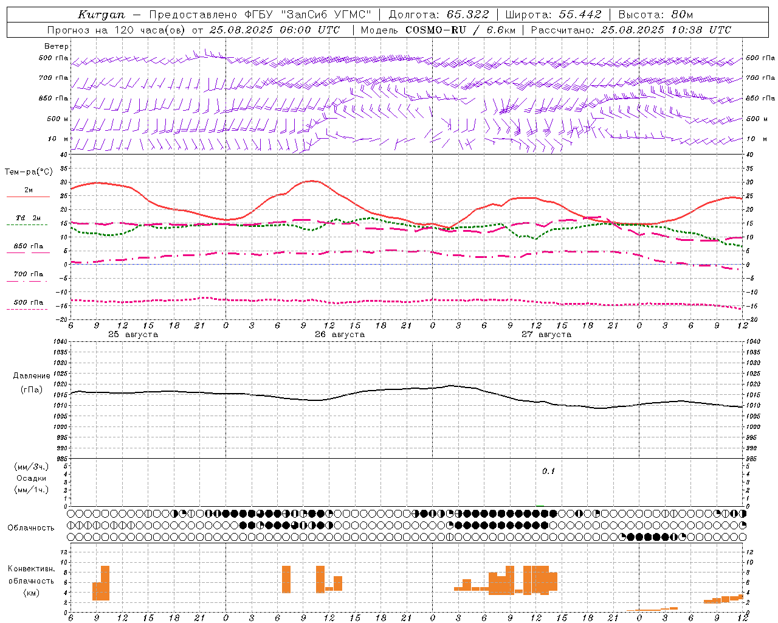Click the Осадки panel label
Screen dimensions: 778x623
click(x=32, y=479)
